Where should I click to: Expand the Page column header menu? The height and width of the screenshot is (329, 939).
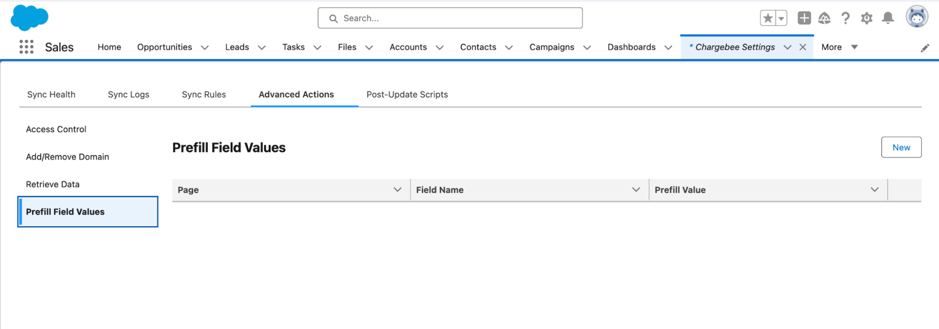397,190
